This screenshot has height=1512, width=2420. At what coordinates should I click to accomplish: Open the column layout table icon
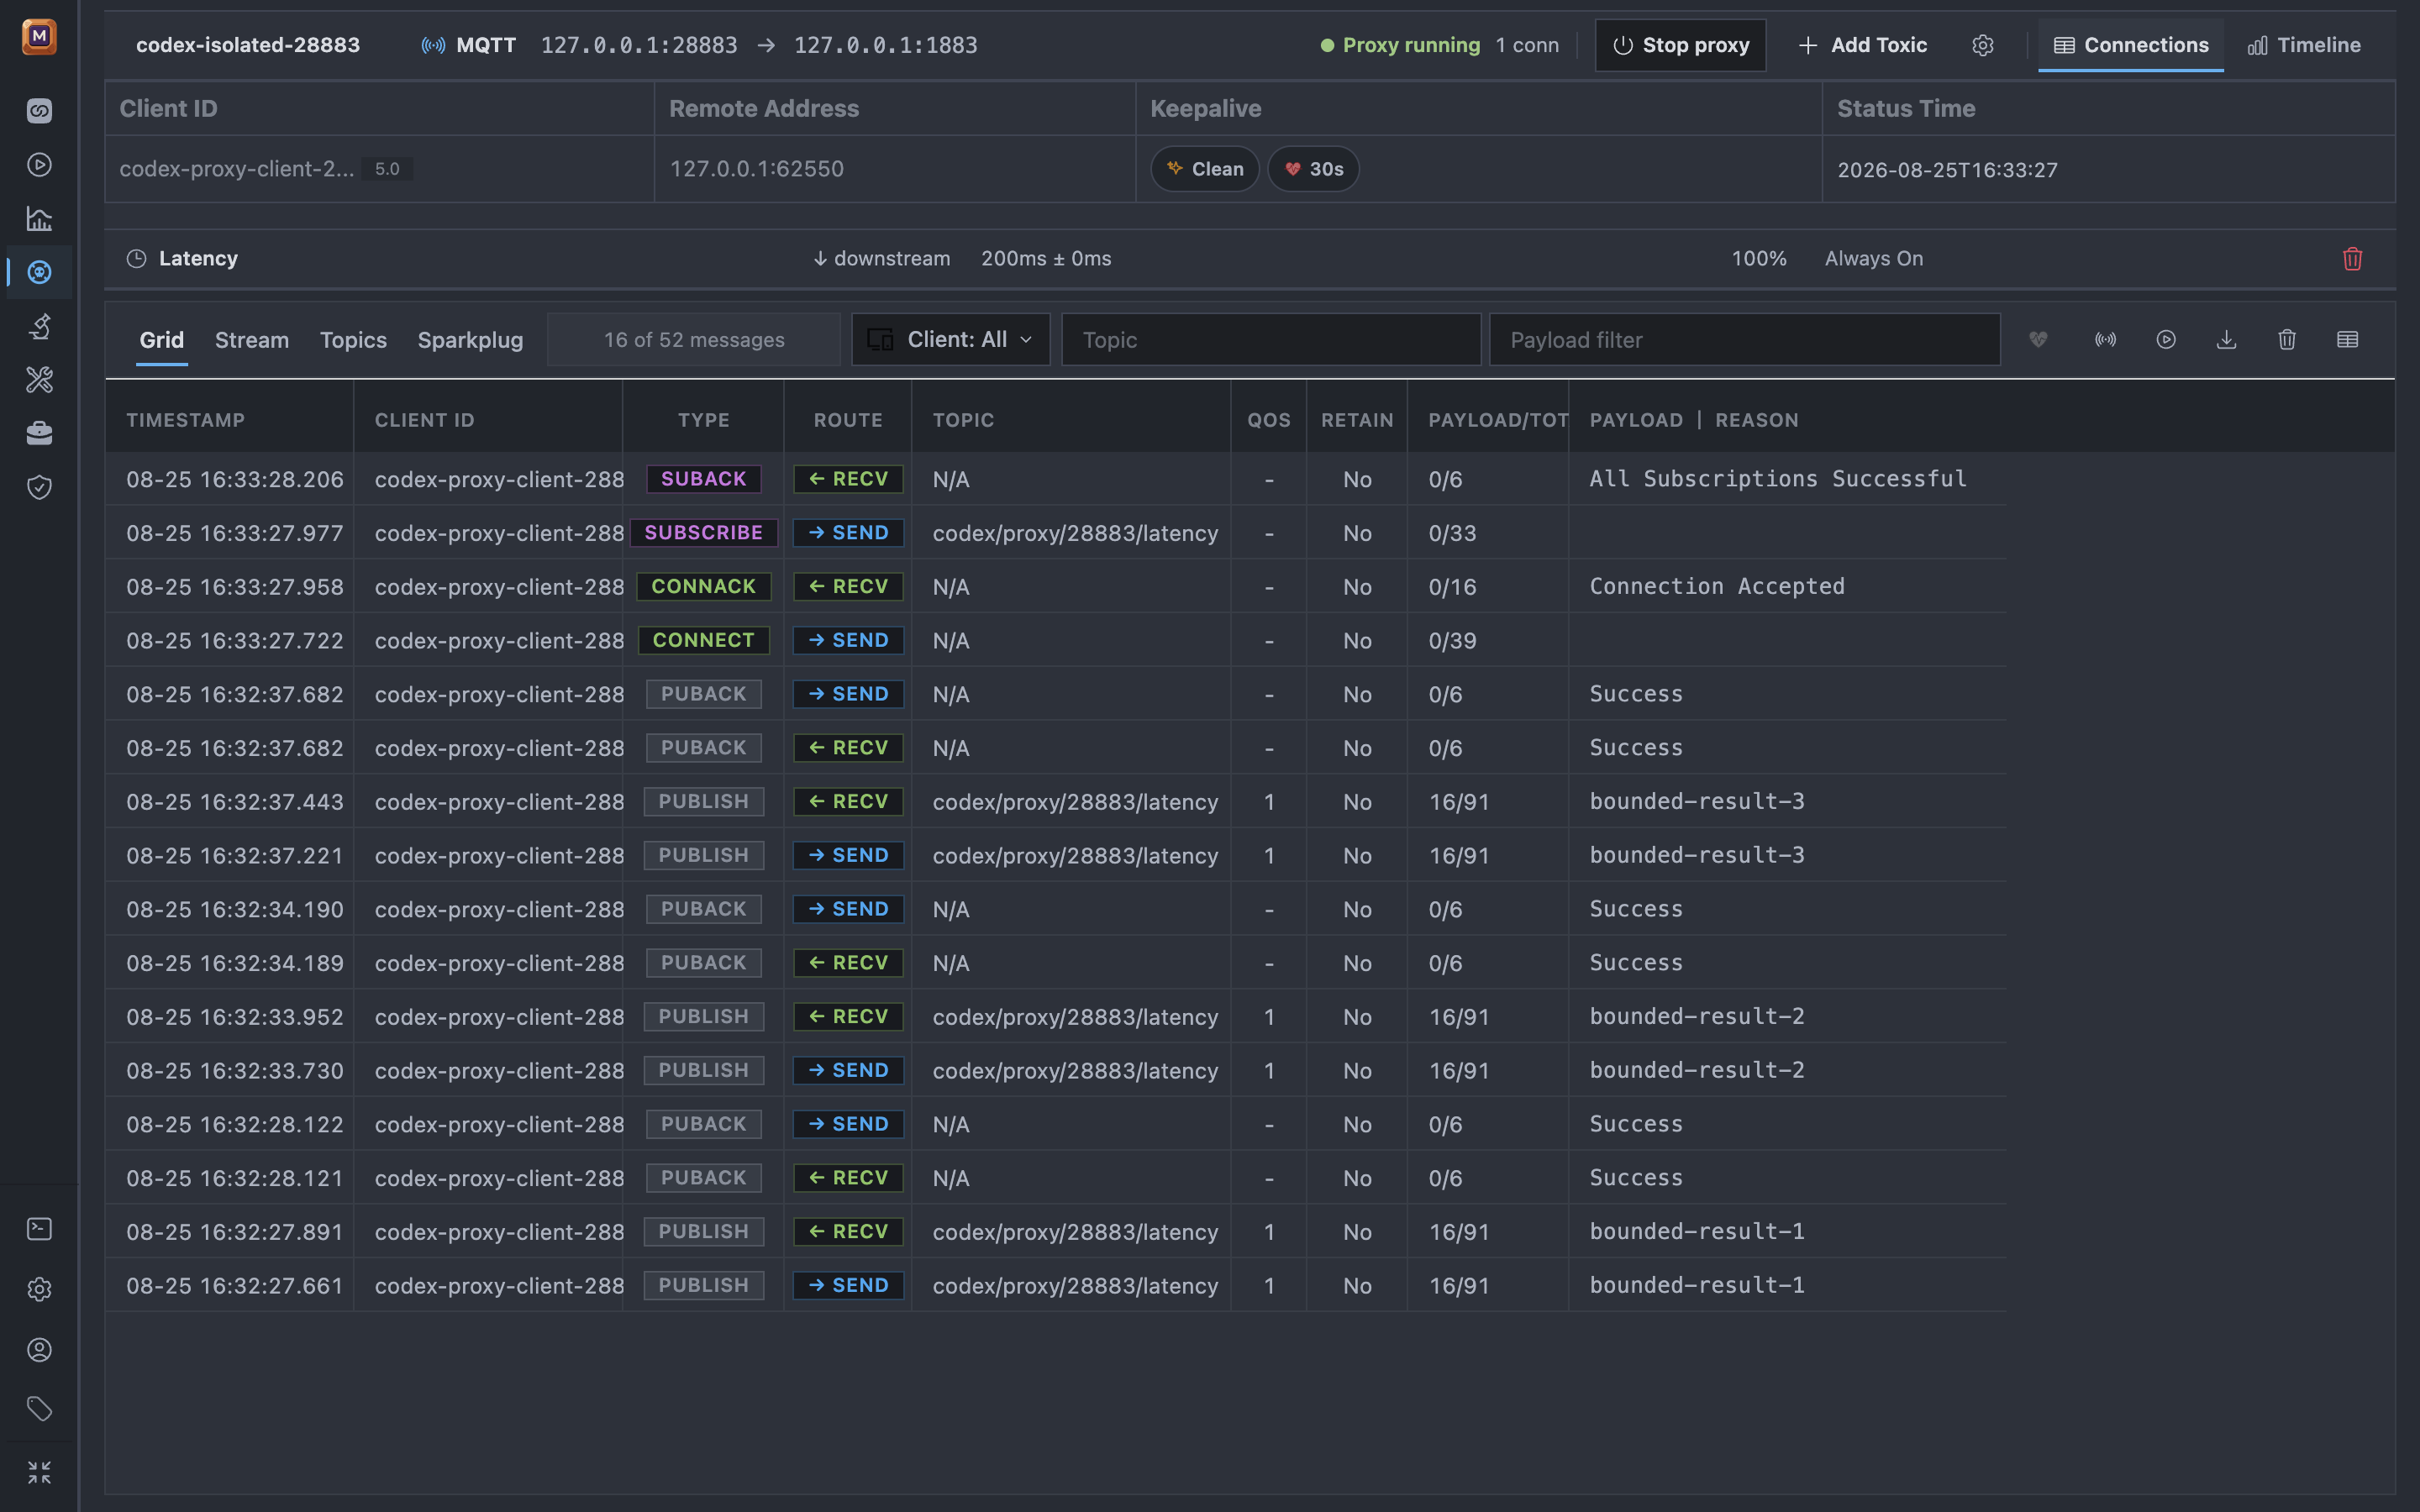point(2347,340)
